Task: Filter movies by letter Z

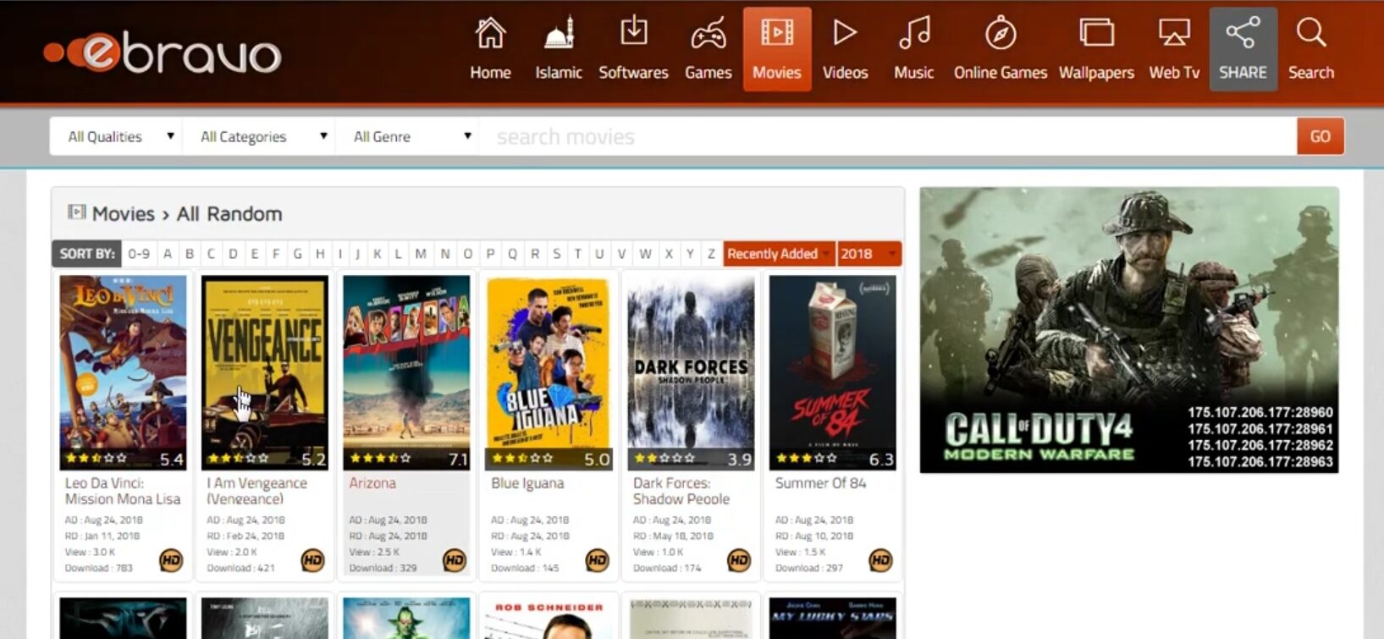Action: (711, 254)
